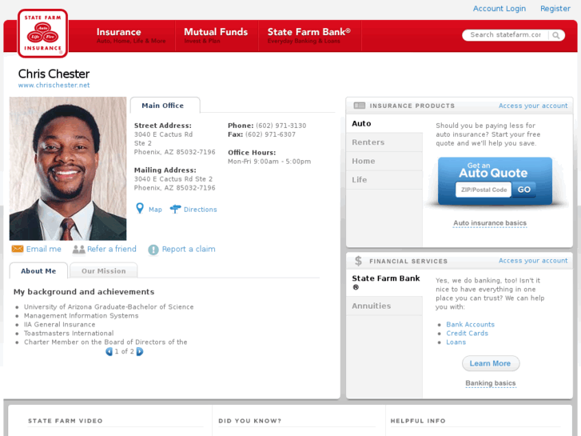Click 'Toastmasters International' list item

[x=69, y=334]
